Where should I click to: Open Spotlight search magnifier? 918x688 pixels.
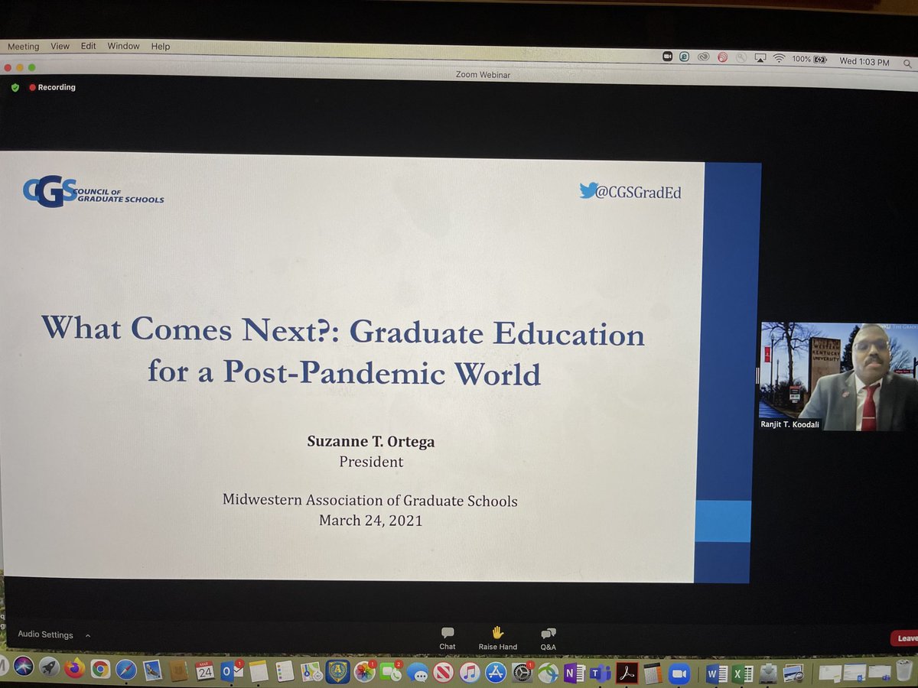pyautogui.click(x=907, y=63)
